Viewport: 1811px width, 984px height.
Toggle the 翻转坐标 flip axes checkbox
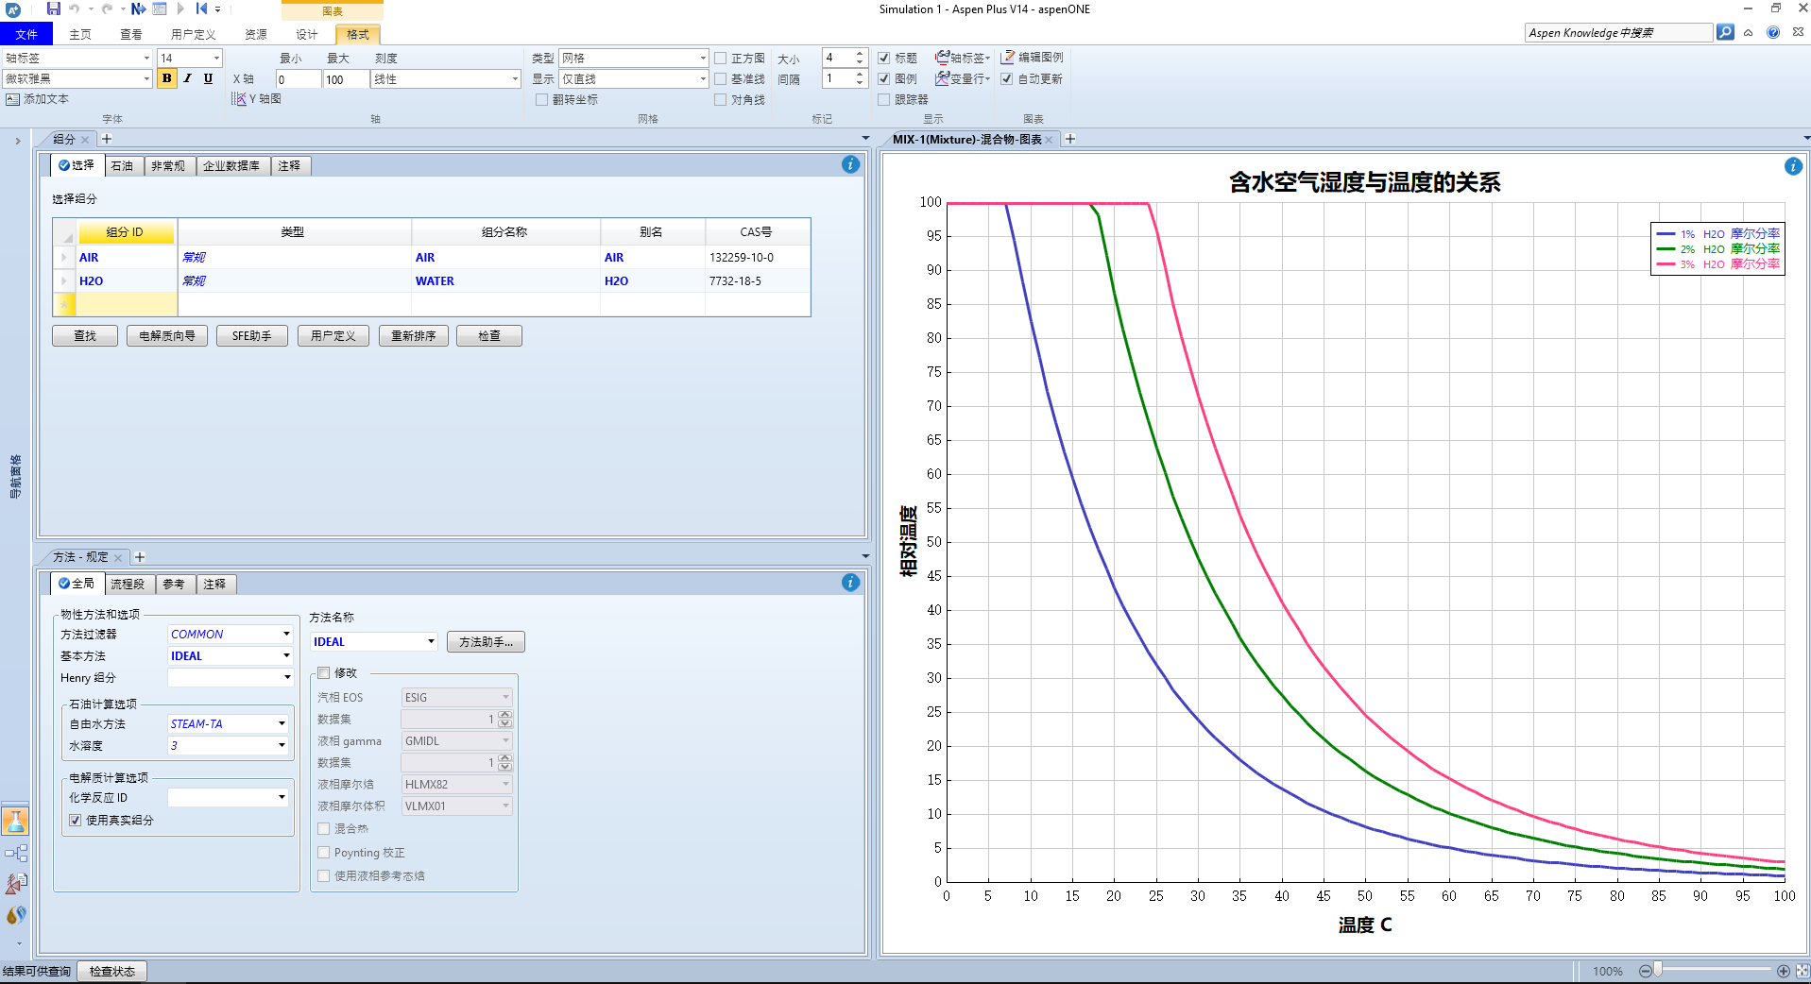[x=542, y=99]
